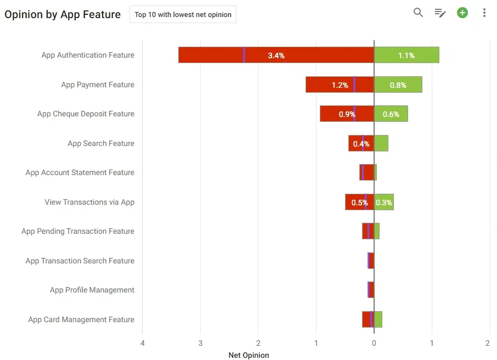497x360 pixels.
Task: Click the App Payment Feature label
Action: (98, 85)
